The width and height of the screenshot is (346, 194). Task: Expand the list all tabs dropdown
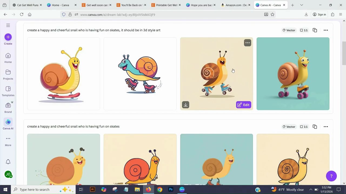click(x=302, y=5)
